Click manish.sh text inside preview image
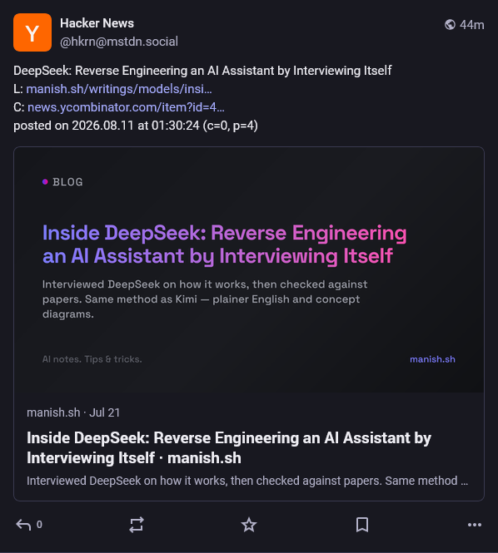Screen dimensions: 498x553 (432, 359)
